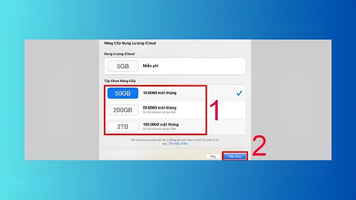Click the 5GB free plan button

coord(123,66)
